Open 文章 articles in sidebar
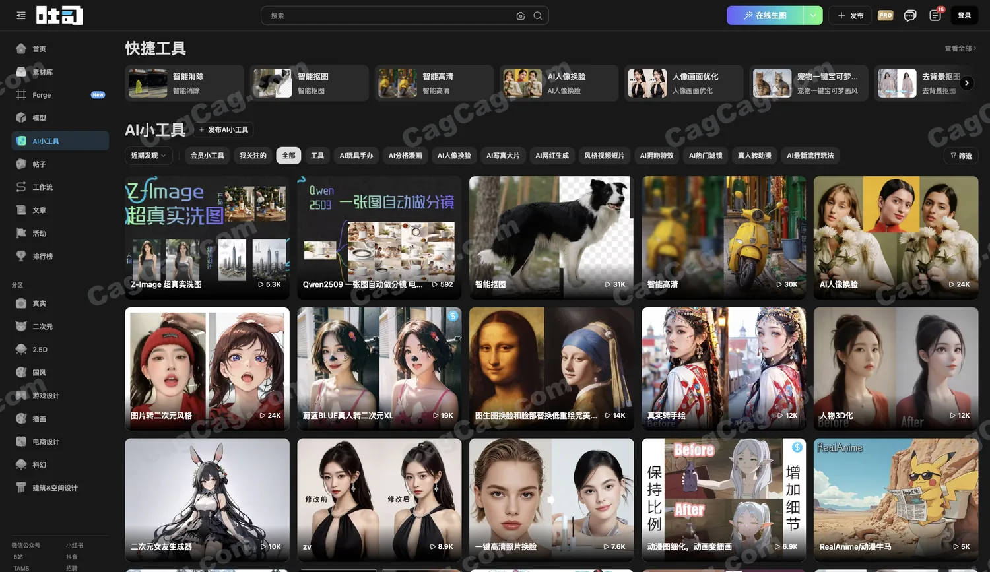Viewport: 990px width, 572px height. [x=60, y=210]
